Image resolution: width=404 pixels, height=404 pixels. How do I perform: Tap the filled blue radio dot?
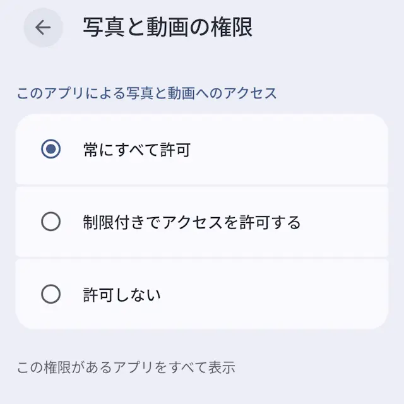[x=50, y=150]
